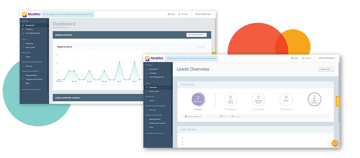The height and width of the screenshot is (158, 360).
Task: Click the Overview cart icon in Leads sidebar
Action: click(x=147, y=87)
